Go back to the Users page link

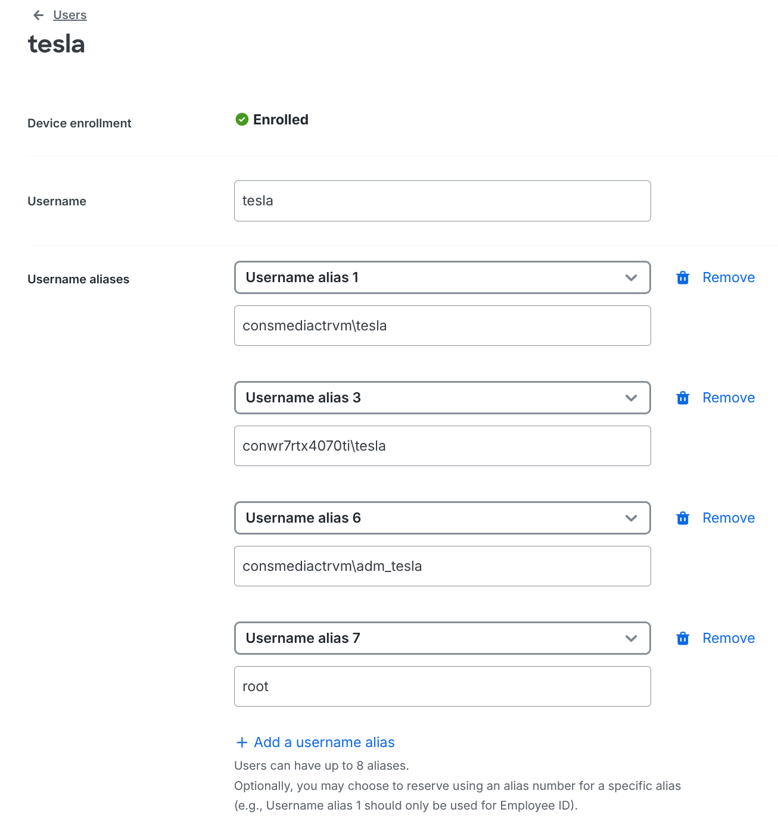(70, 15)
